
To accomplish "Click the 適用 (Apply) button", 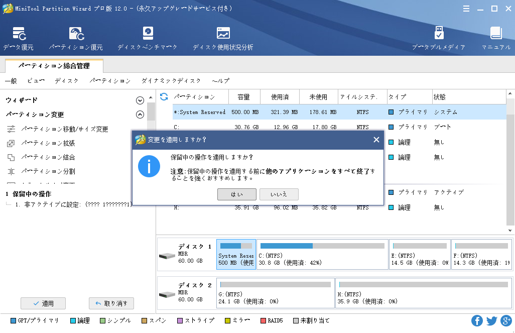I will click(x=42, y=303).
